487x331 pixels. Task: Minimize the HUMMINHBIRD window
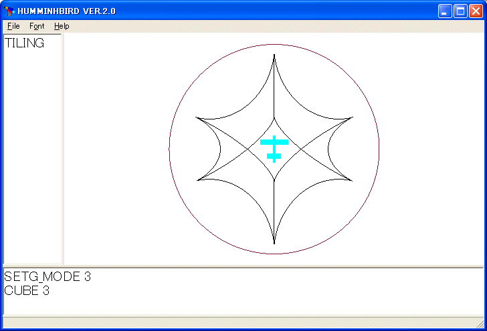pos(445,11)
